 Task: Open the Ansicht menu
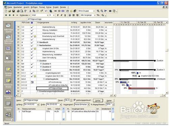click(26, 7)
